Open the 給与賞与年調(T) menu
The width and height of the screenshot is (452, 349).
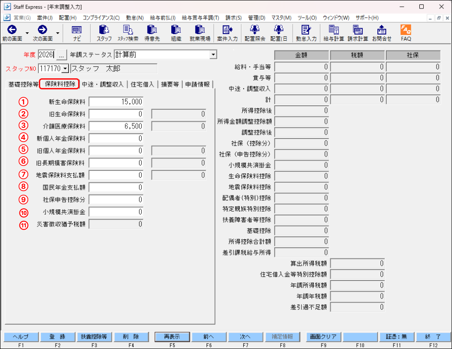[200, 18]
